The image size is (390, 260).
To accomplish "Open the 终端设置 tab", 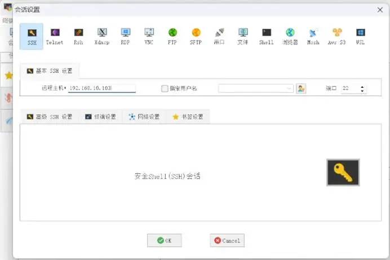I will point(100,117).
